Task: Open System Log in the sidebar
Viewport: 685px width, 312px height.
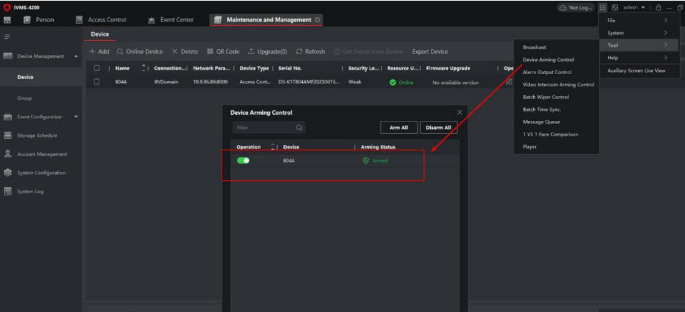Action: click(x=30, y=191)
